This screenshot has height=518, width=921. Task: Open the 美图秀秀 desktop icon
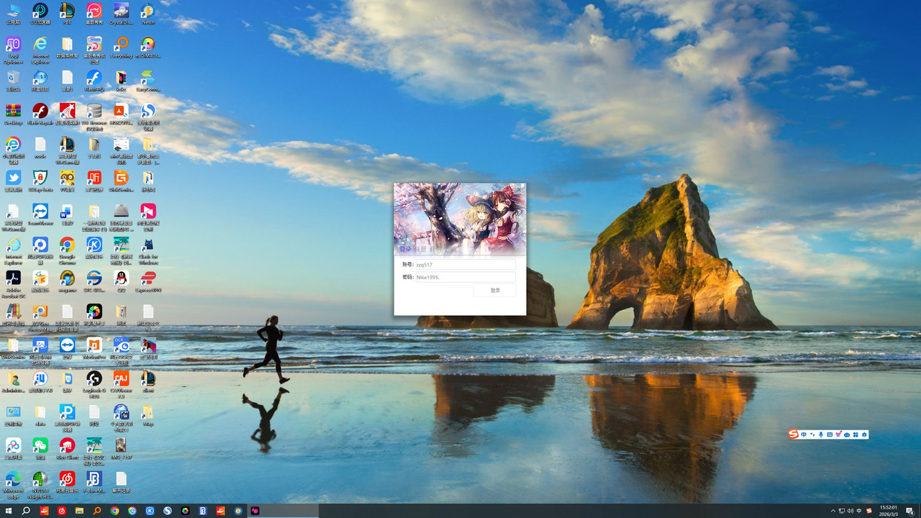(x=94, y=14)
